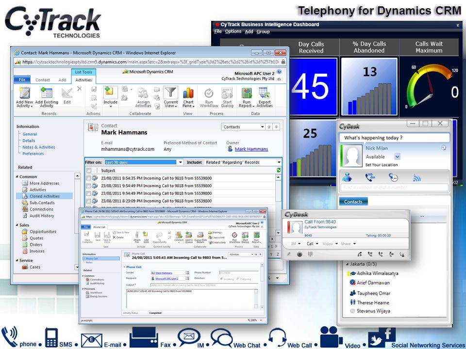The width and height of the screenshot is (466, 349).
Task: Collapse the Jakarta (0/5) contact group
Action: click(348, 264)
